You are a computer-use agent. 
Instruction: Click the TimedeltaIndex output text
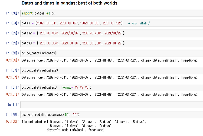click(x=84, y=126)
